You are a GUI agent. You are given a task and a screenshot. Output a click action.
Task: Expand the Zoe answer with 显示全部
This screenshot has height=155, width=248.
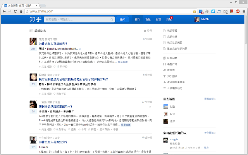point(126,125)
